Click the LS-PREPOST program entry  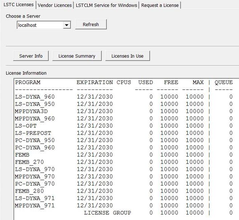(33, 133)
